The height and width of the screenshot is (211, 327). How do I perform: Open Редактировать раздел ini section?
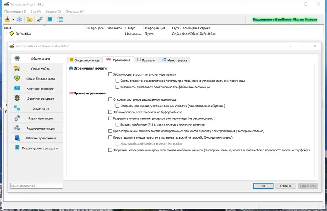pyautogui.click(x=37, y=148)
